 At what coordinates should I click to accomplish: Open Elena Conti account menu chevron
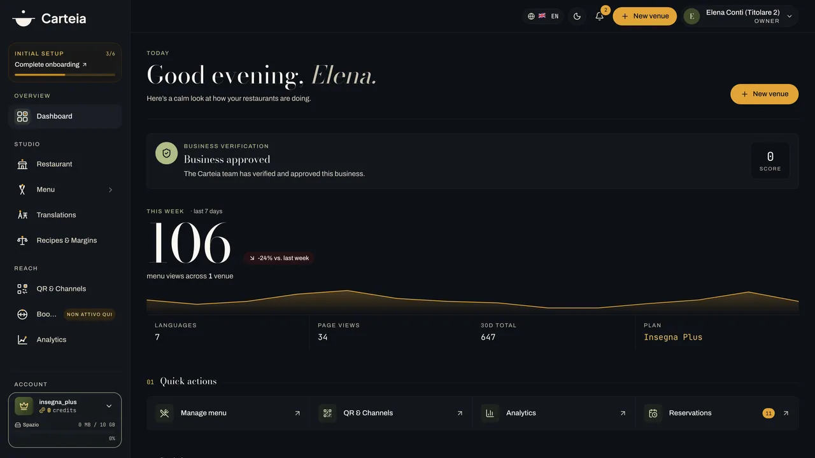(x=790, y=17)
